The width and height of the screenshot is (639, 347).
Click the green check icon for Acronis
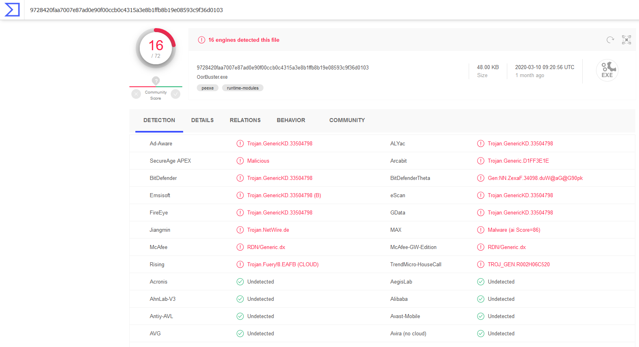(240, 282)
